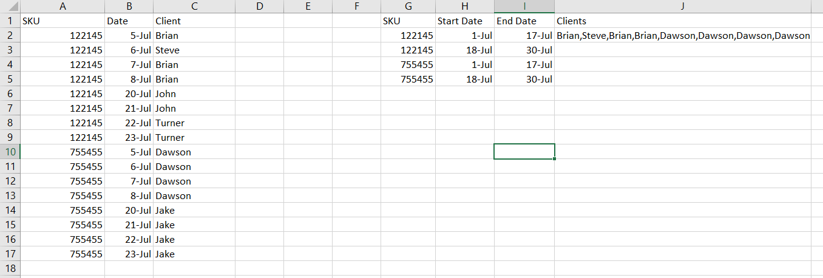
Task: Select row 18 header
Action: coord(10,268)
